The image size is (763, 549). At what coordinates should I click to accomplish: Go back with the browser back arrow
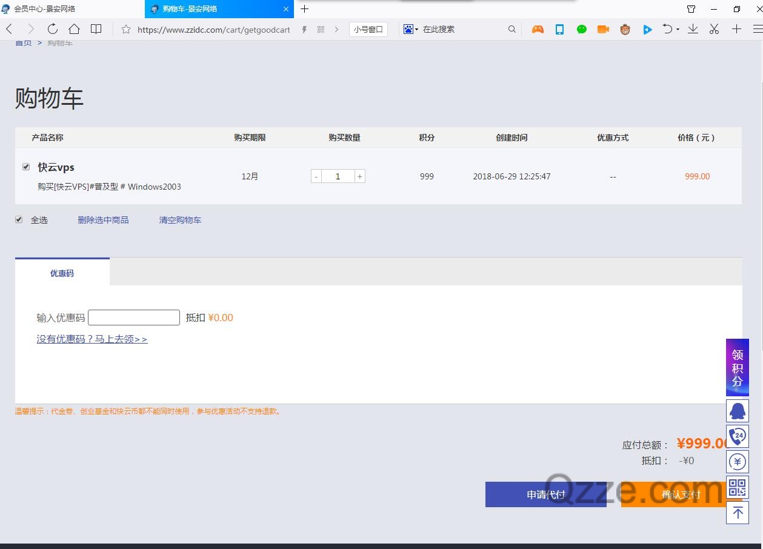tap(9, 29)
